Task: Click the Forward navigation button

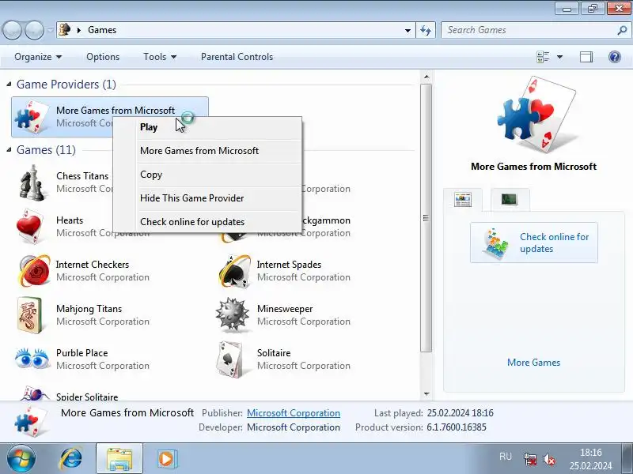Action: pos(34,30)
